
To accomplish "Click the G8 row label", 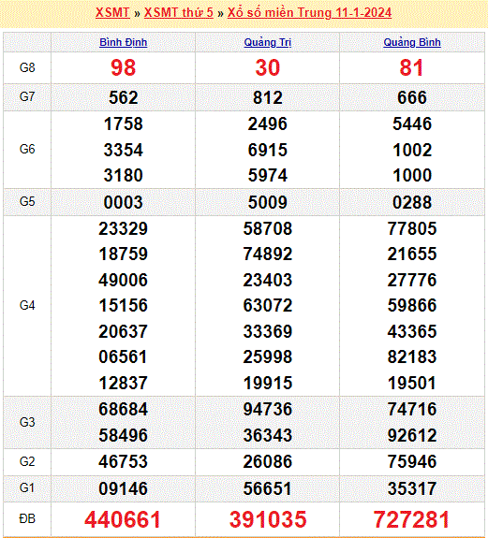I will [x=27, y=67].
